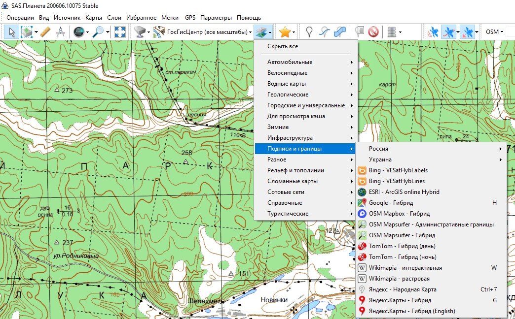
Task: Open the ГосГисЦентр (все масштабы) map dropdown
Action: tap(203, 32)
